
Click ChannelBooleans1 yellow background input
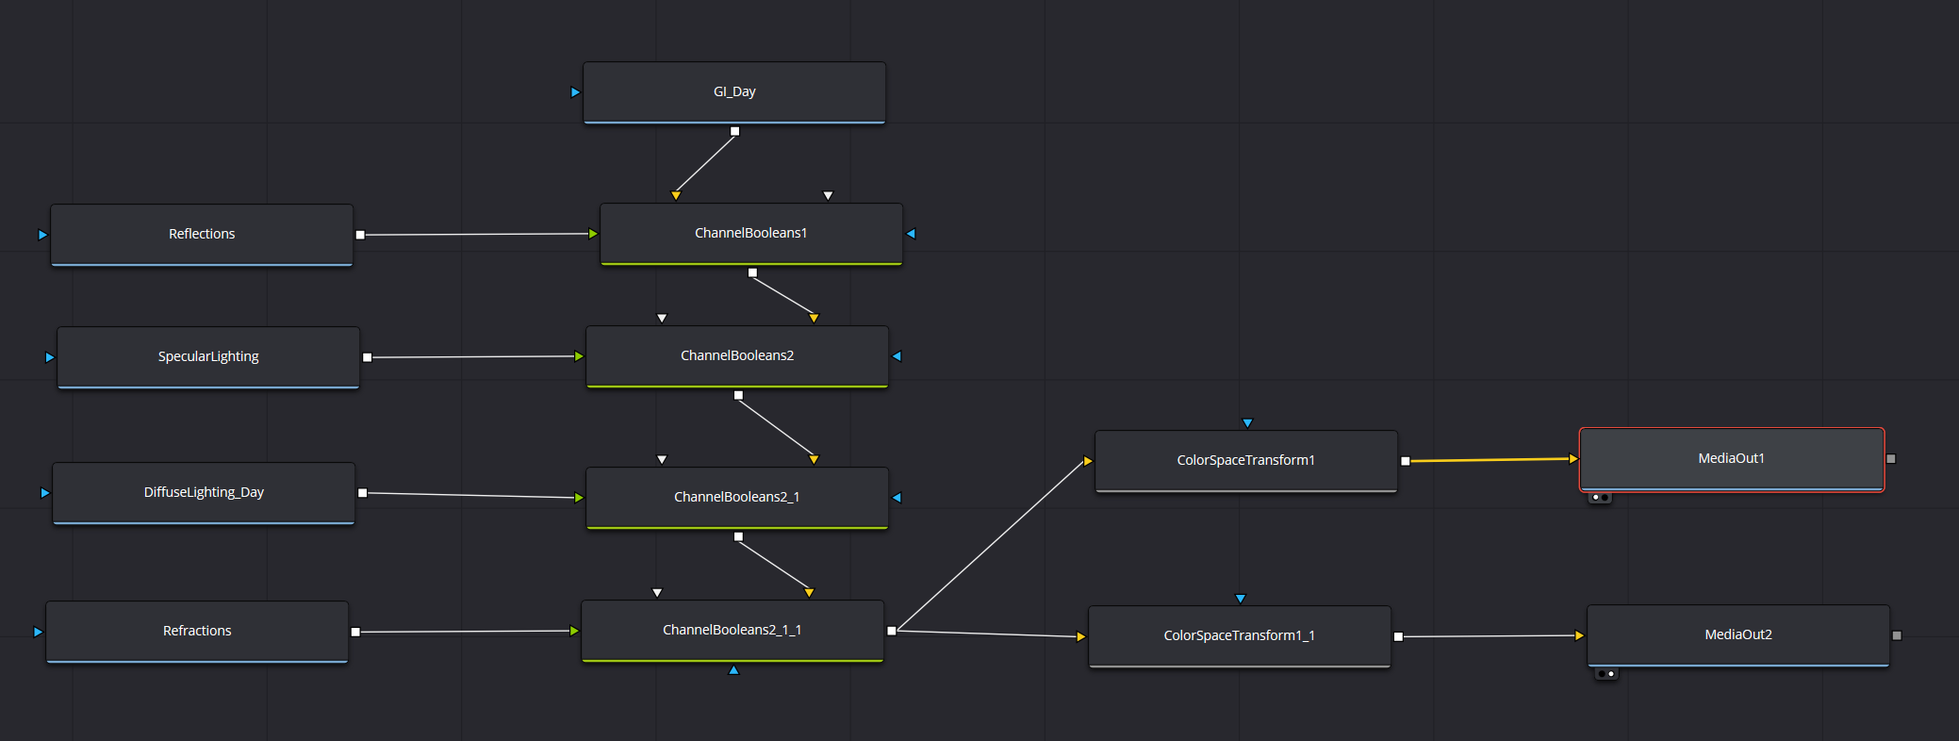[x=676, y=195]
